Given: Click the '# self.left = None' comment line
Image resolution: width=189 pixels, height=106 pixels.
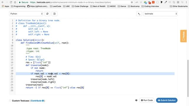Looking at the screenshot, I should pyautogui.click(x=32, y=32).
